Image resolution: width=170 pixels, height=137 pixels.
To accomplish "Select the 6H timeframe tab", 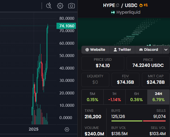I will point(136,97).
